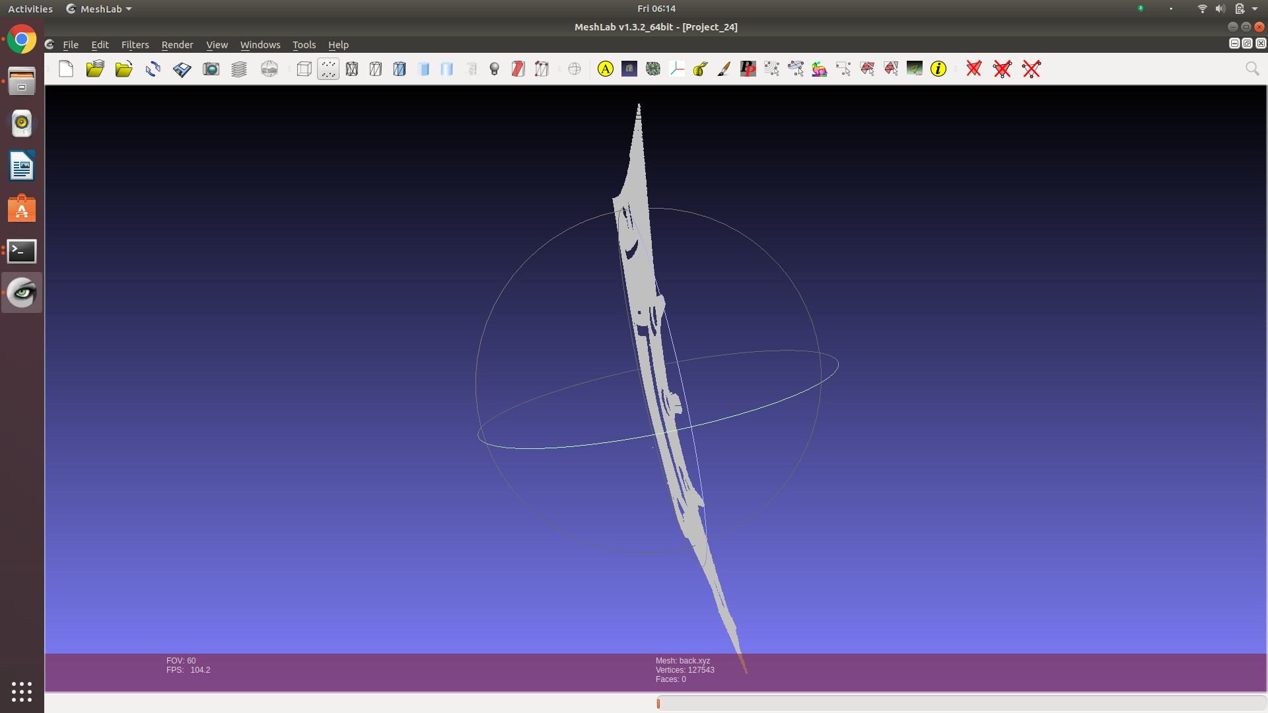Open the File menu dropdown
The image size is (1268, 713).
[x=71, y=44]
